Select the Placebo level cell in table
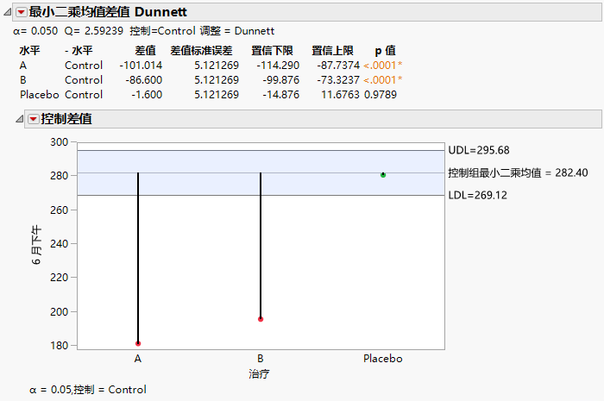 tap(40, 95)
